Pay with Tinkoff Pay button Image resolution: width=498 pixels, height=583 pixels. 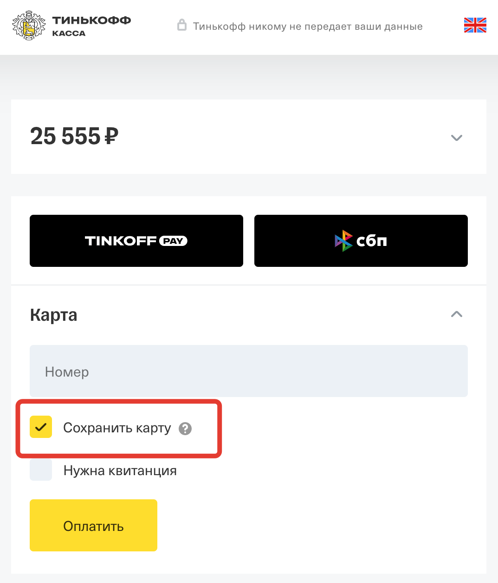pyautogui.click(x=136, y=241)
